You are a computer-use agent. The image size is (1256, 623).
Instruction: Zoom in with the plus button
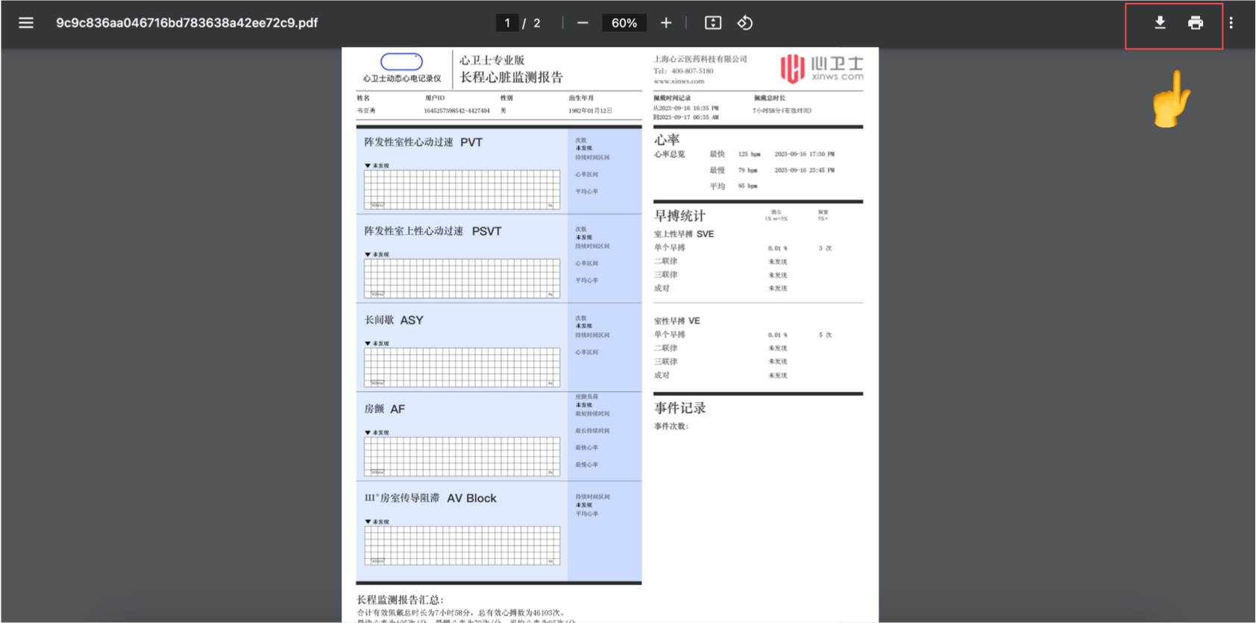(666, 23)
